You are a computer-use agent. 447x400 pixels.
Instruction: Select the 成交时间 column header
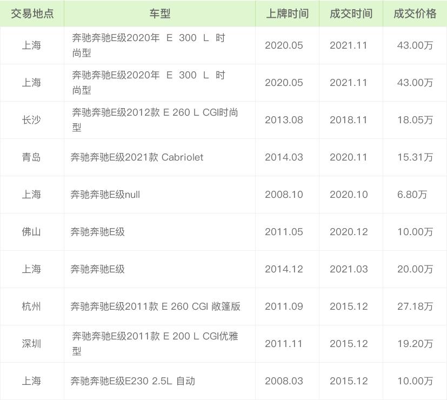pos(351,14)
